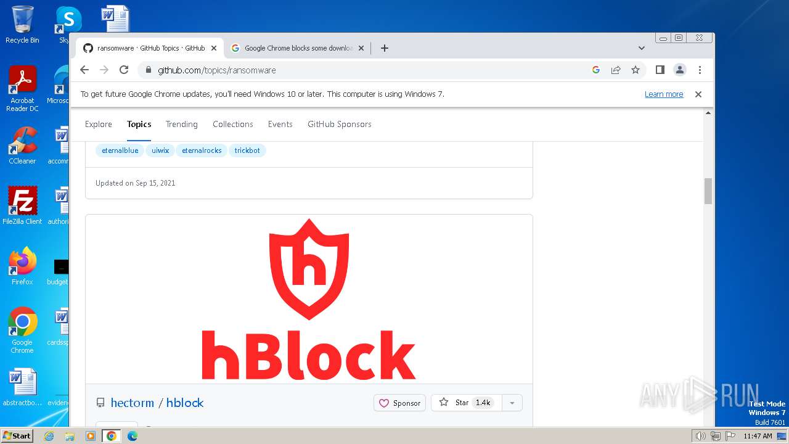Open FileZilla Client desktop shortcut
The width and height of the screenshot is (789, 444).
[x=22, y=206]
